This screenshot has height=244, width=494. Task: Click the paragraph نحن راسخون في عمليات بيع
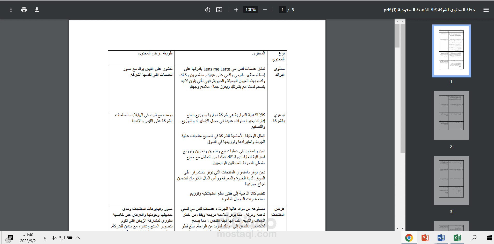[224, 157]
